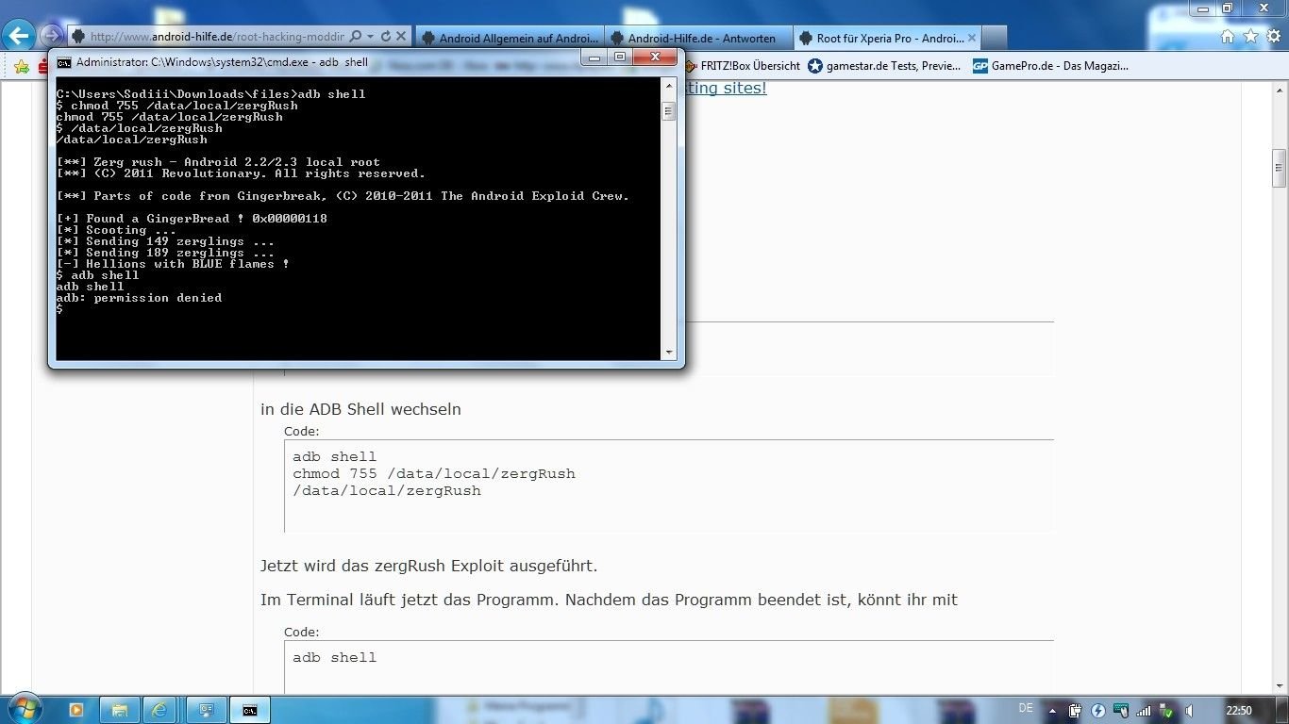Open cmd window system menu icon

pyautogui.click(x=63, y=62)
